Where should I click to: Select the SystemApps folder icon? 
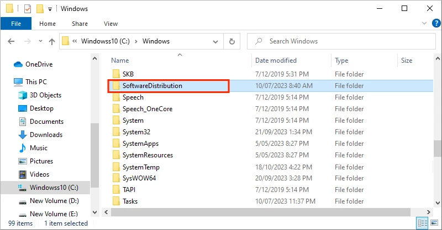tap(116, 144)
